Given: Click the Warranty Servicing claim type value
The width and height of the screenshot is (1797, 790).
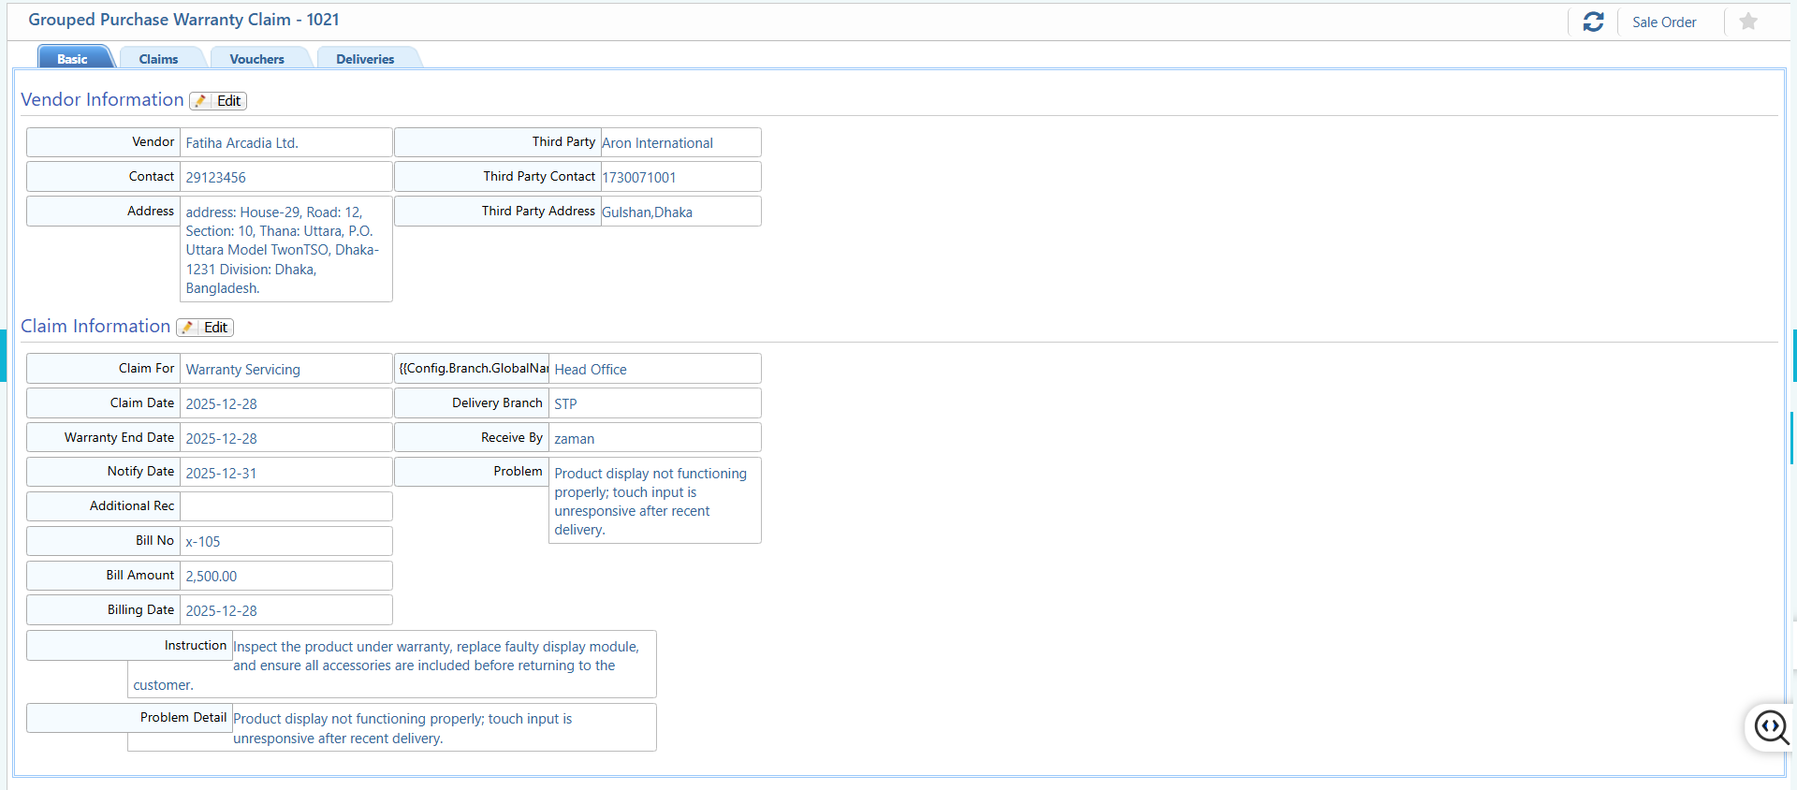Looking at the screenshot, I should 242,370.
